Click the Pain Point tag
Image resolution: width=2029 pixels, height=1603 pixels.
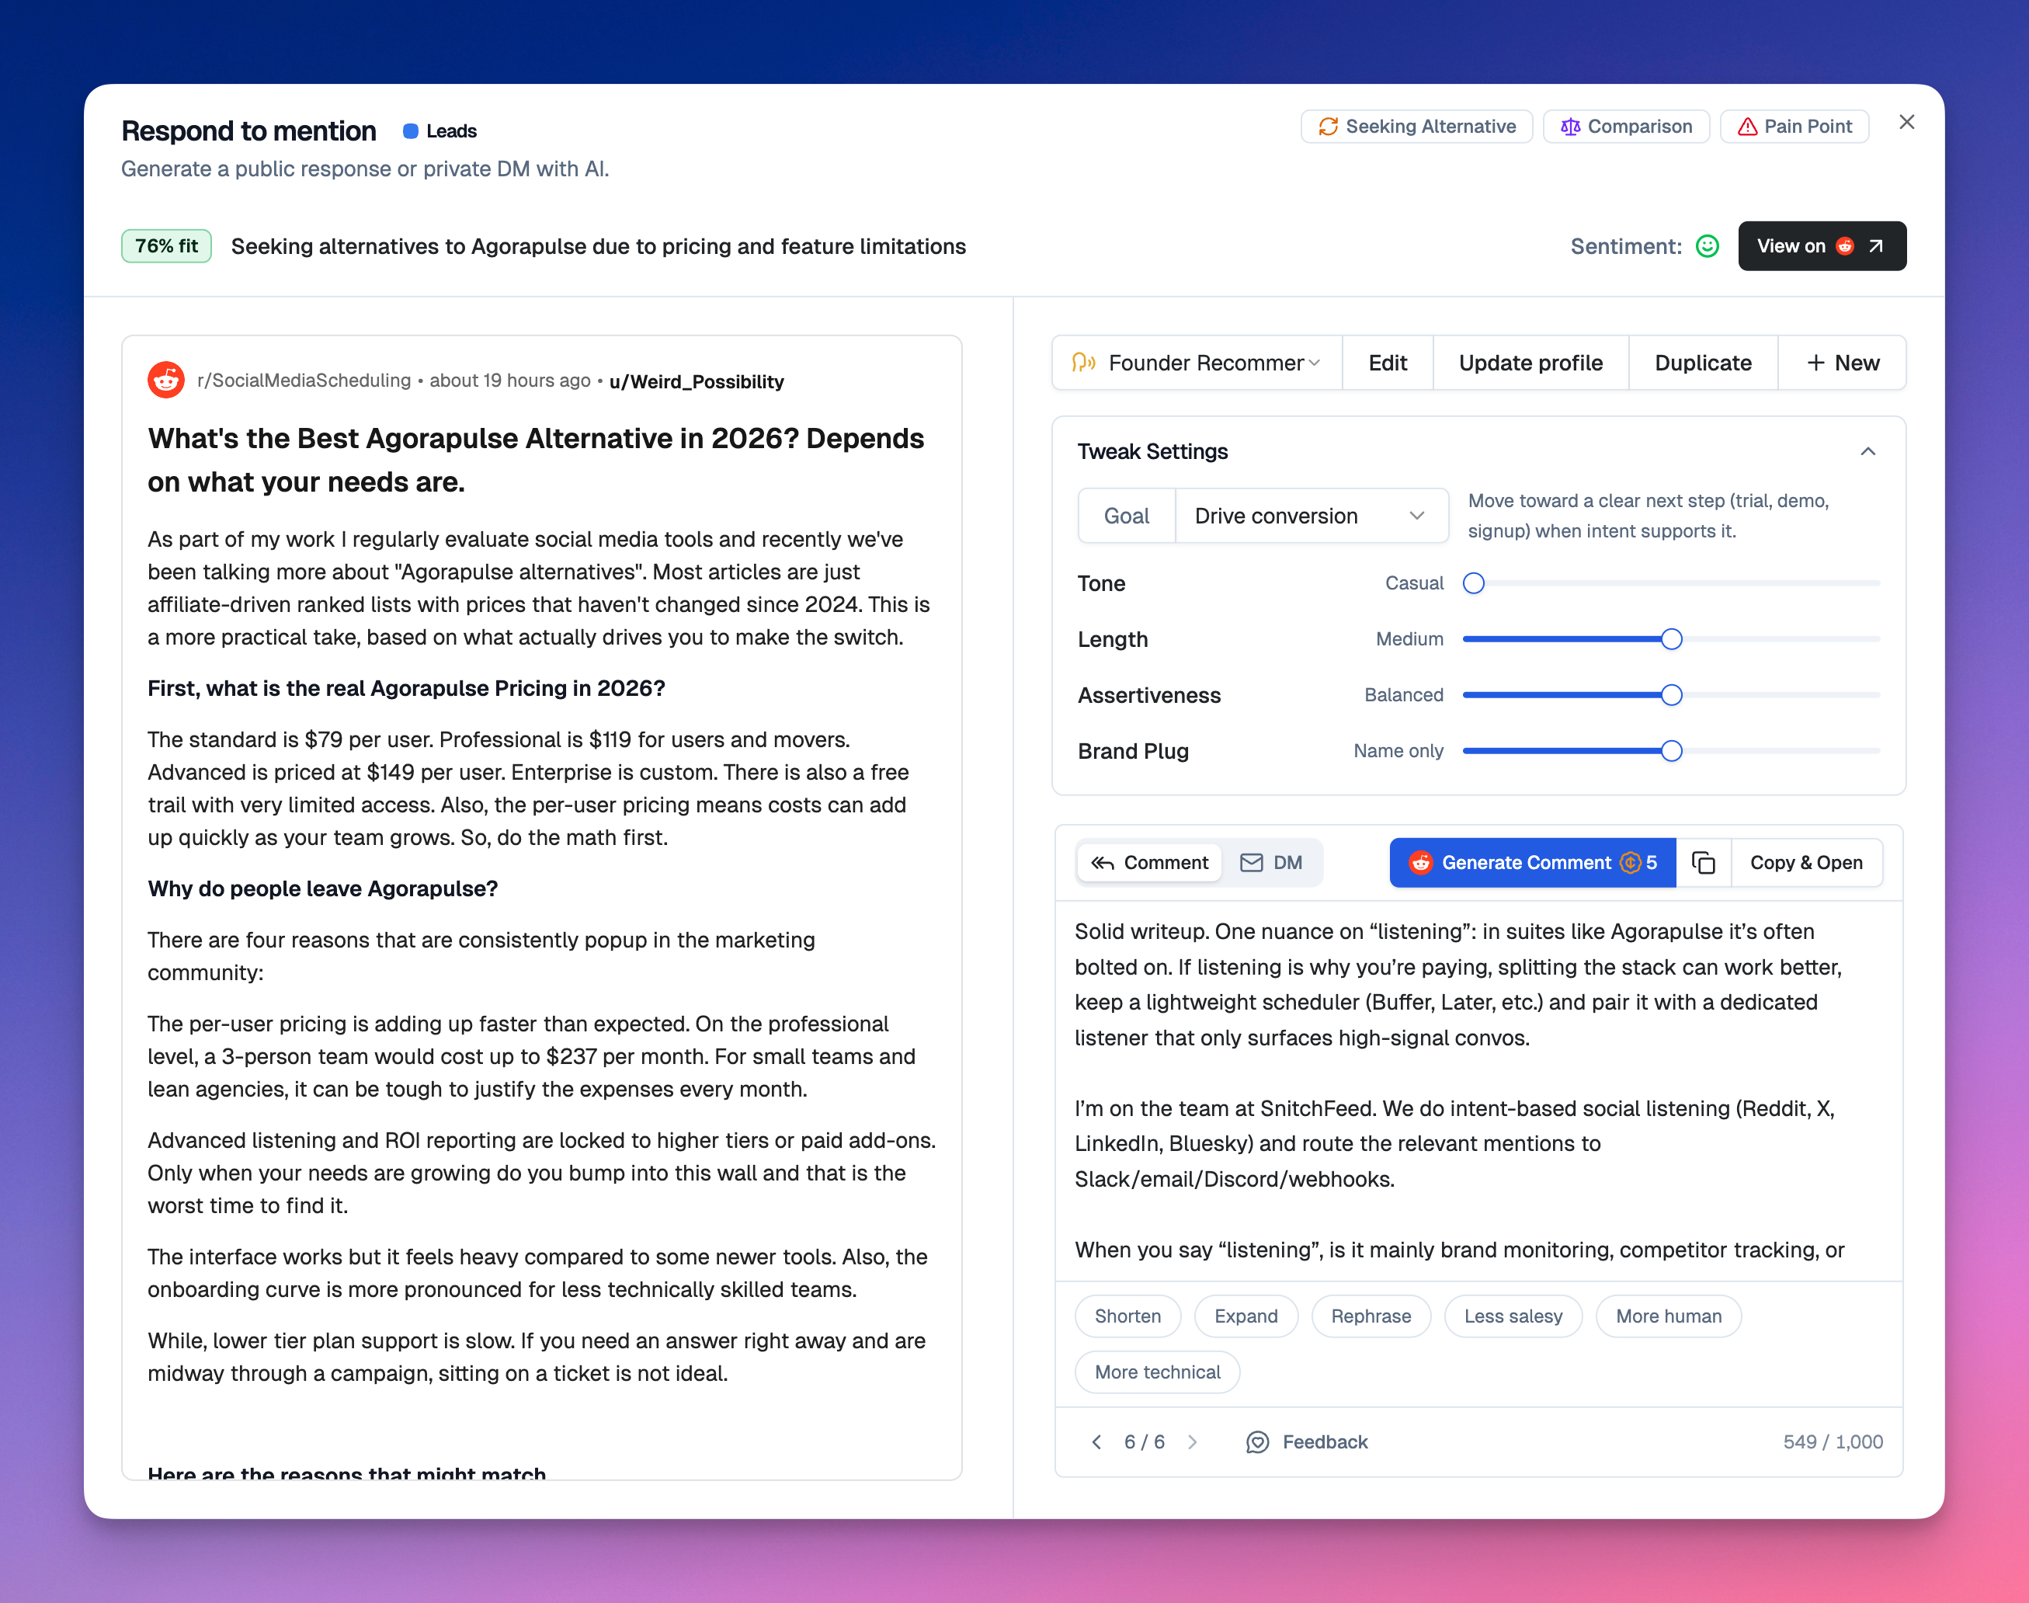pos(1794,127)
